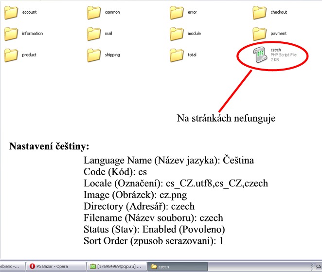Open the account folder icon
The image size is (322, 272).
[x=11, y=13]
